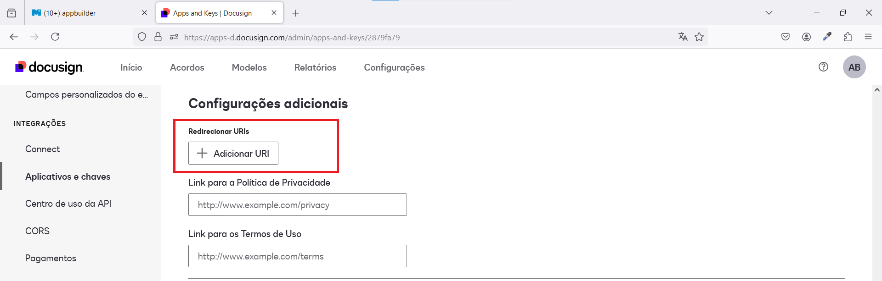Click the Pocket save icon
882x281 pixels.
point(786,37)
